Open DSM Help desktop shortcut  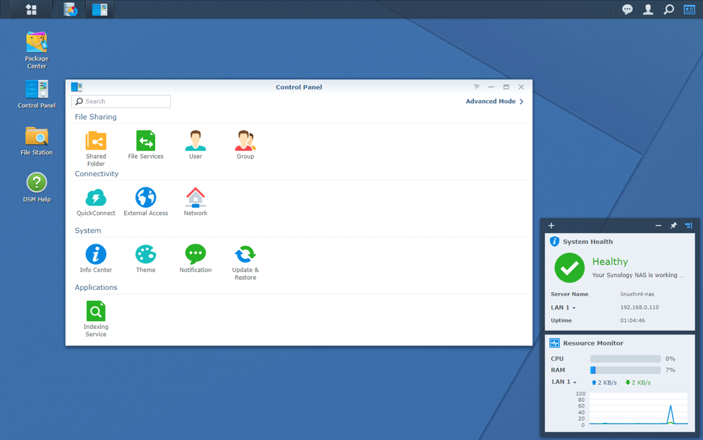tap(37, 188)
